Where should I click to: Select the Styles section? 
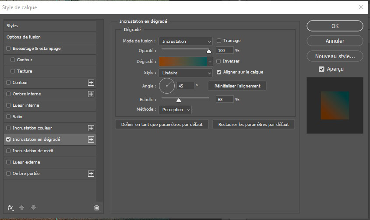click(50, 26)
